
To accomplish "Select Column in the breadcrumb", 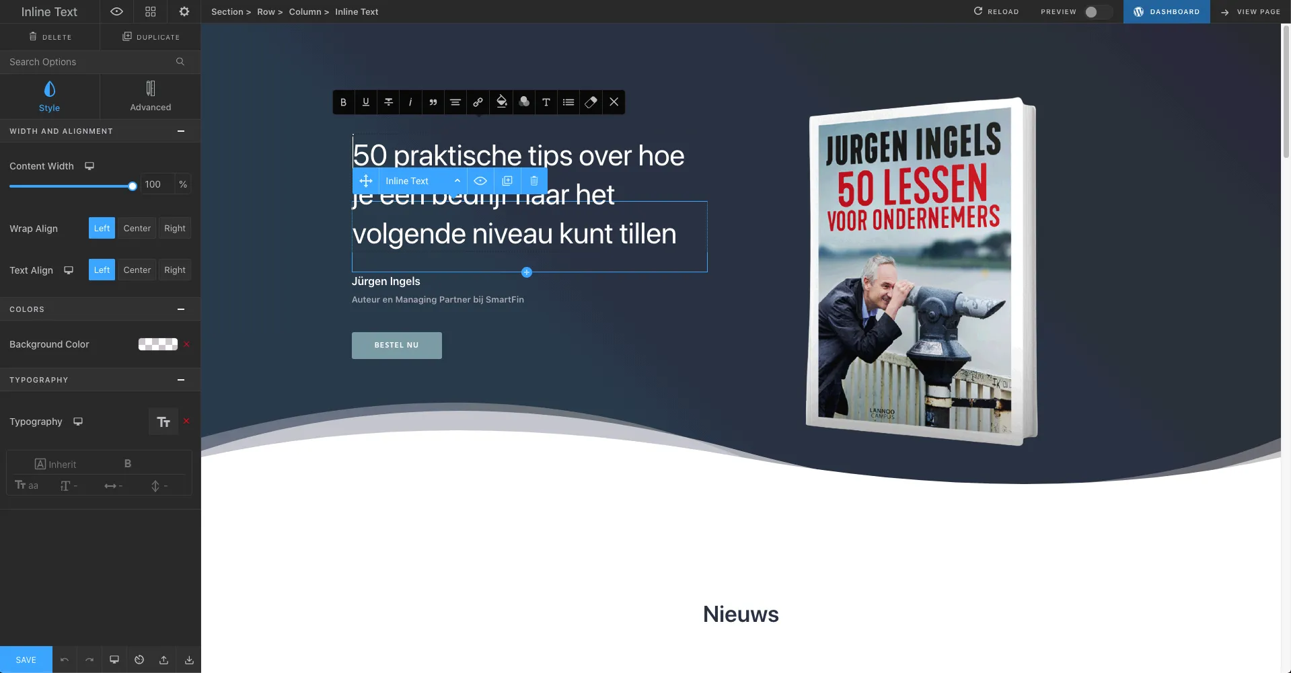I will click(x=305, y=11).
